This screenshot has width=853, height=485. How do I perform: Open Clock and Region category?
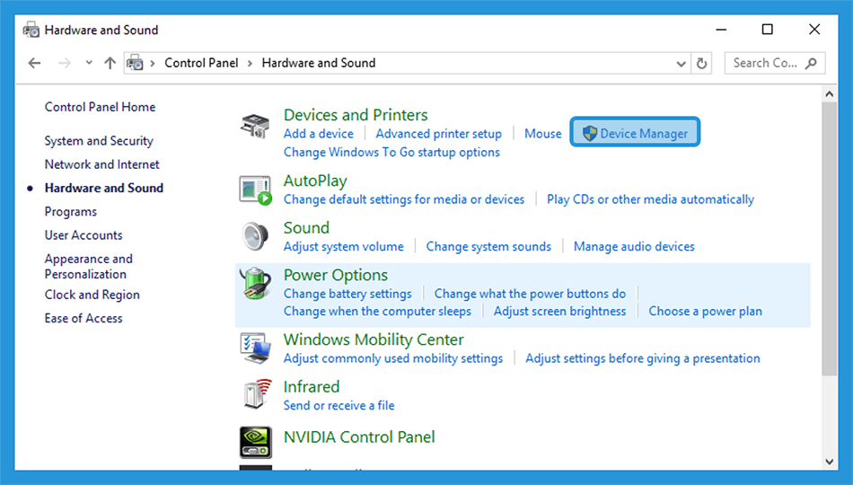pyautogui.click(x=92, y=295)
